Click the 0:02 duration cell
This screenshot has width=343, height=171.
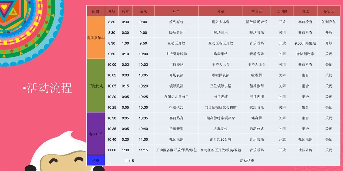[x=125, y=64]
